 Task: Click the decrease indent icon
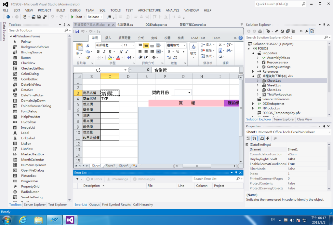coord(140,57)
